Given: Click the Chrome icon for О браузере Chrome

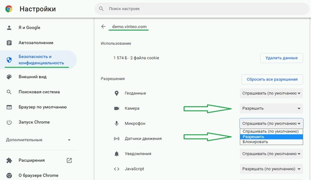Looking at the screenshot, I should click(x=9, y=176).
